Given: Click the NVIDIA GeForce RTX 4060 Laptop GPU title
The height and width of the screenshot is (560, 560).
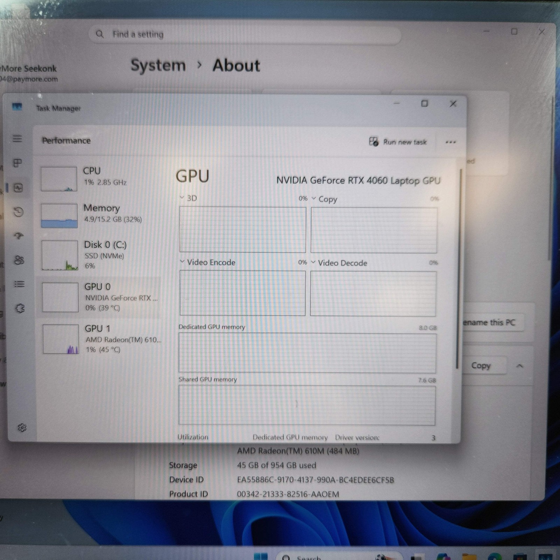Looking at the screenshot, I should 358,181.
